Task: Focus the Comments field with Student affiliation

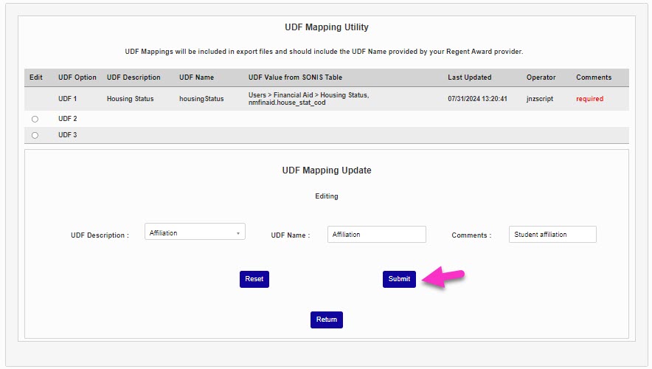Action: coord(552,234)
